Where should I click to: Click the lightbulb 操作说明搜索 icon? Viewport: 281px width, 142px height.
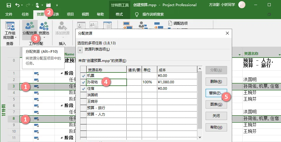[x=137, y=14]
